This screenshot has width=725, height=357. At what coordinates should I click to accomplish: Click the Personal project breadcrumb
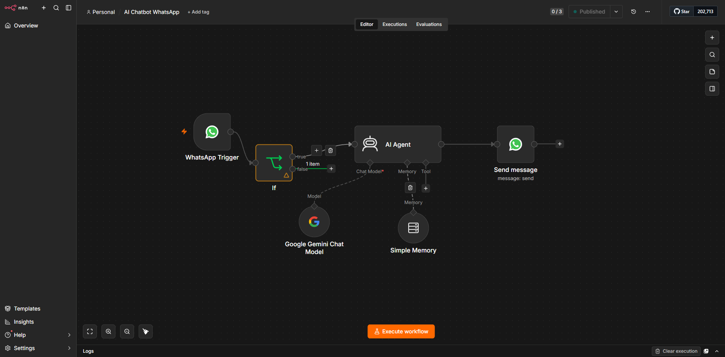point(101,12)
